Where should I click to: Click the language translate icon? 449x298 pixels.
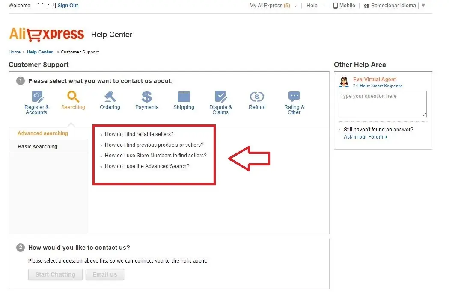coord(366,6)
